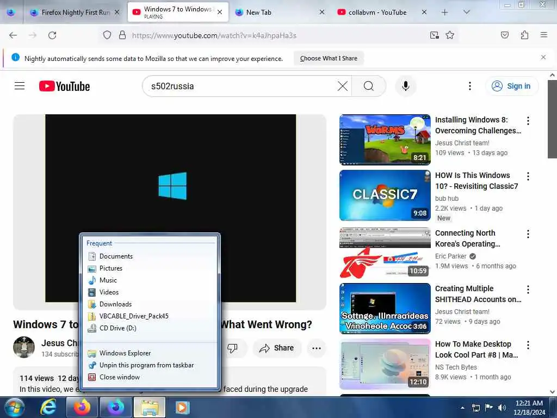557x418 pixels.
Task: Go back with the browser back arrow
Action: coord(13,35)
